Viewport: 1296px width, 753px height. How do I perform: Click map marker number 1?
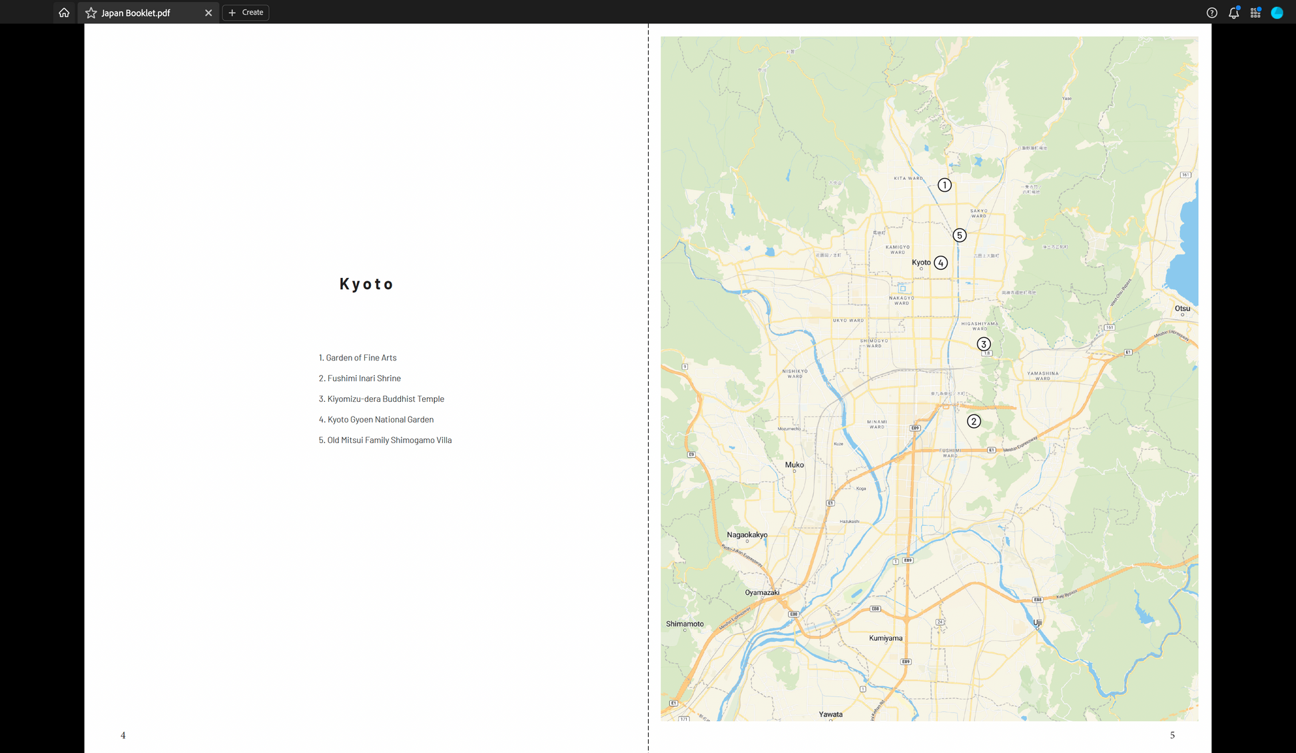point(944,185)
